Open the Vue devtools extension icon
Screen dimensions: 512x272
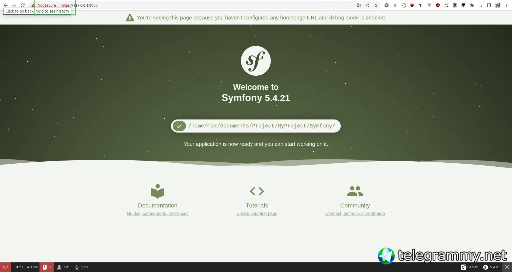point(429,5)
